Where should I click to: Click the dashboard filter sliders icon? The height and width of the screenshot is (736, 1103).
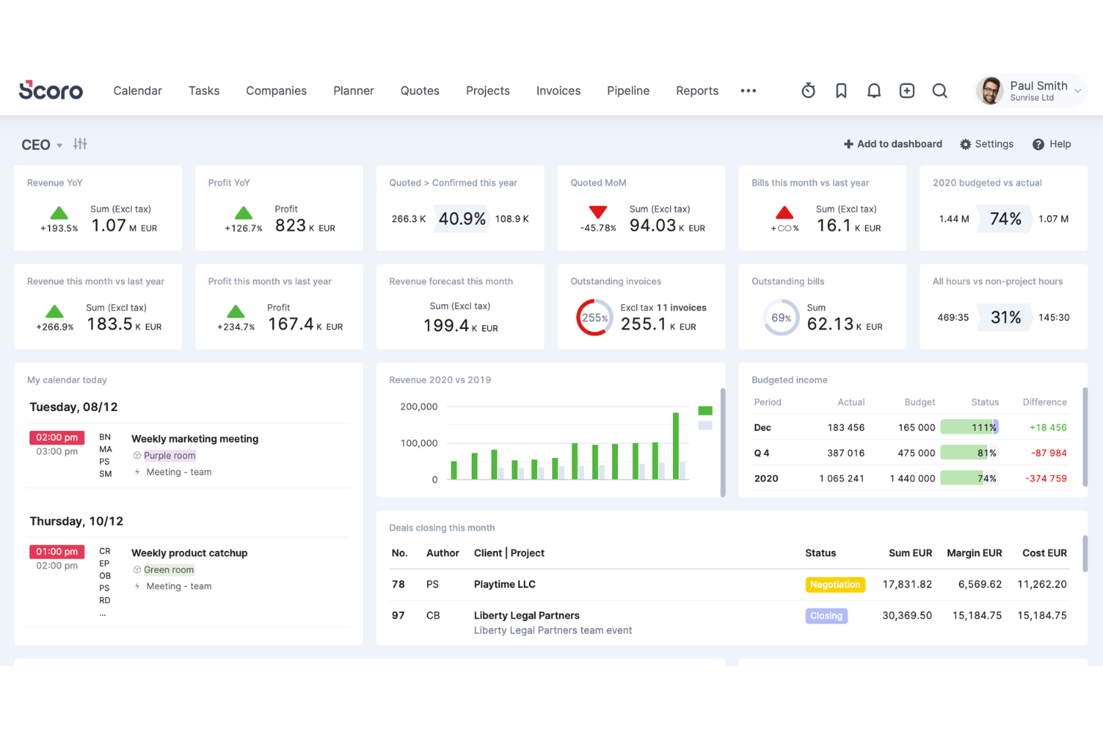click(80, 144)
